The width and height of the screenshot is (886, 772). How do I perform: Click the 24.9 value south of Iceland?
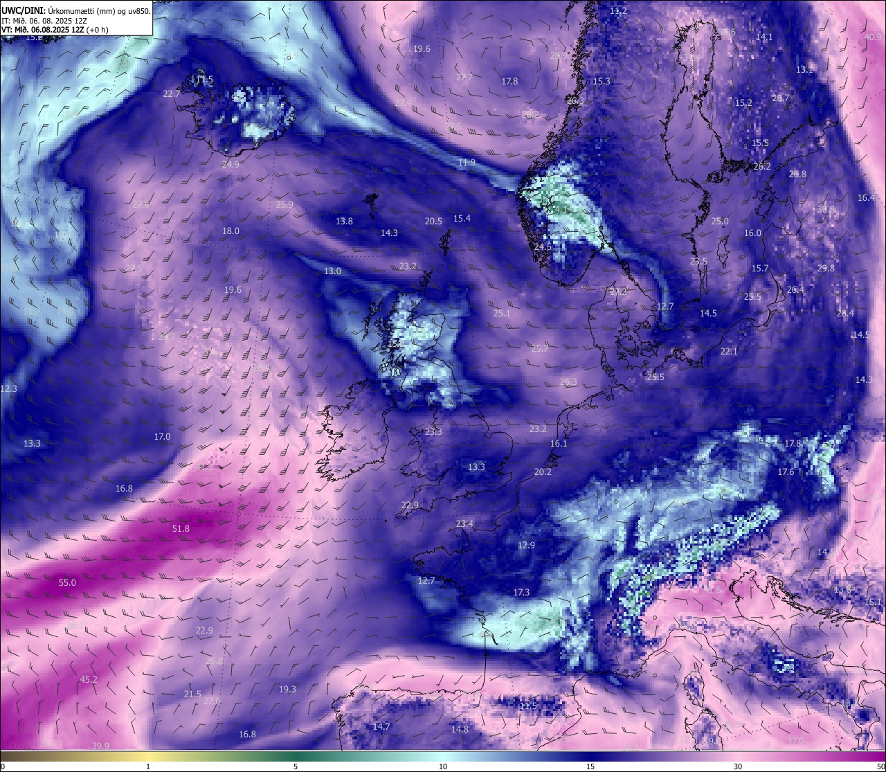coord(230,164)
